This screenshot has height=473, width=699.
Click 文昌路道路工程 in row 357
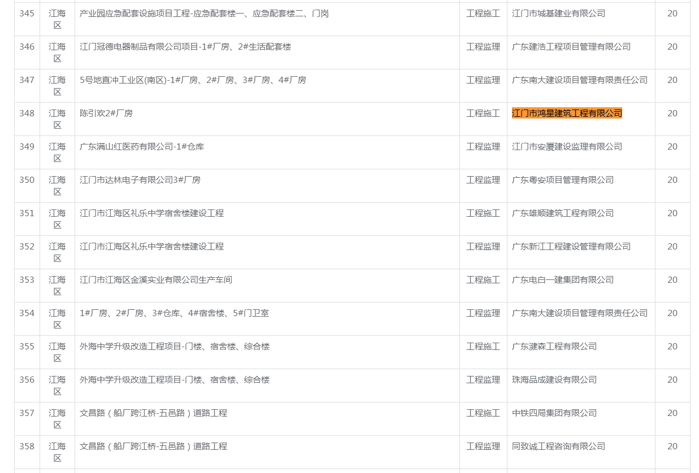[153, 413]
